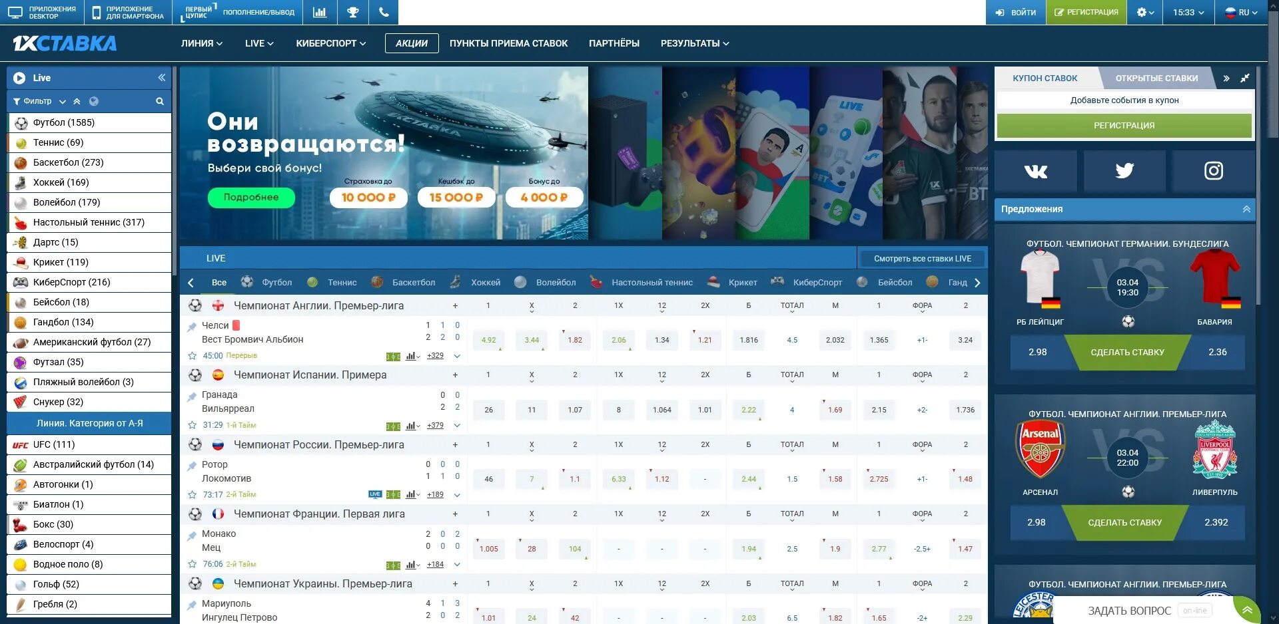Collapse the Live sidebar with double-arrow icon
The width and height of the screenshot is (1279, 624).
(161, 78)
